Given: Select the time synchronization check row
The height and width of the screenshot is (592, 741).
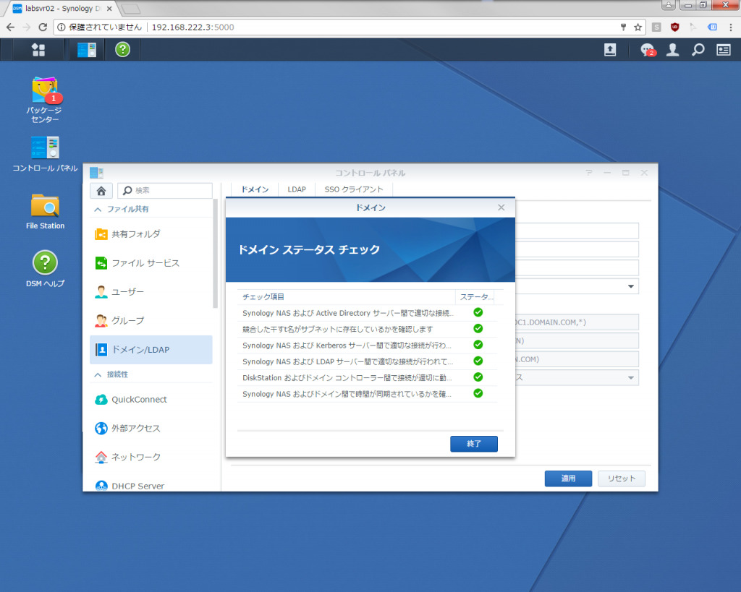Looking at the screenshot, I should click(367, 394).
